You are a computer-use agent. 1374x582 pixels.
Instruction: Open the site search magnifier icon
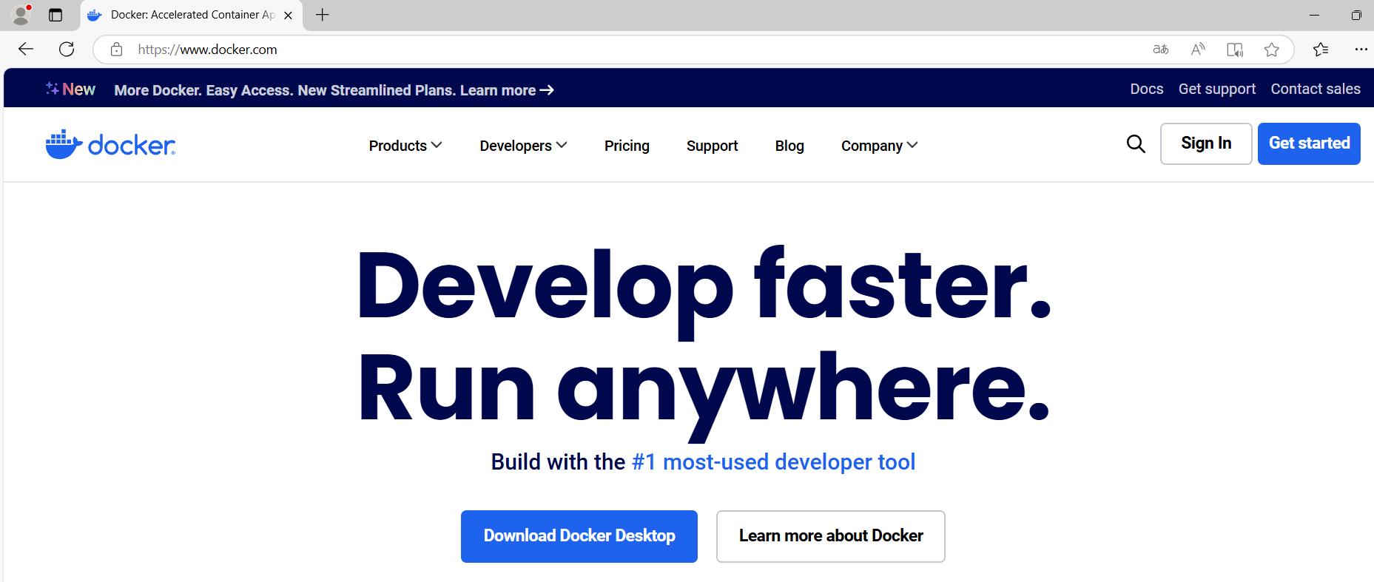point(1136,143)
